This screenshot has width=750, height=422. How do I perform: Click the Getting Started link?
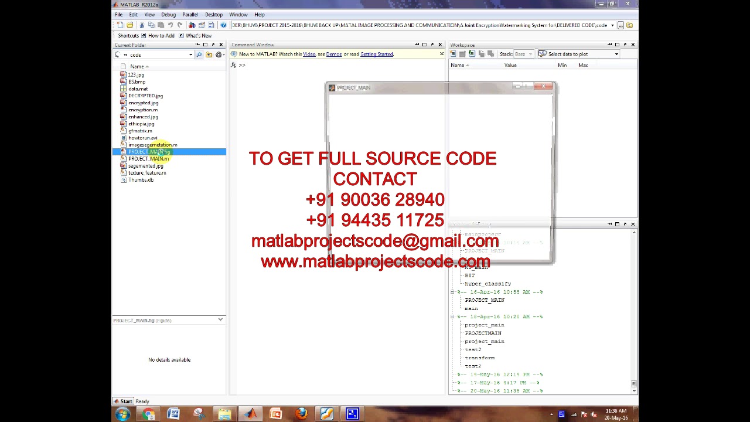click(x=377, y=54)
